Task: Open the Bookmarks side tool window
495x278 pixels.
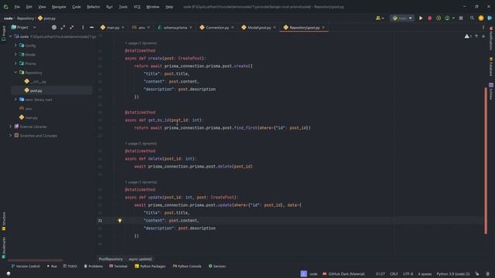Action: 3,247
